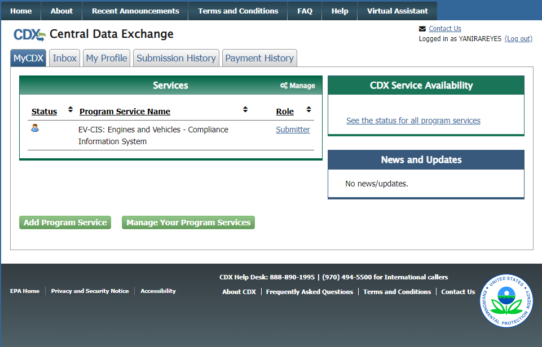This screenshot has height=347, width=542.
Task: Sort by Program Service Name arrows
Action: tap(245, 109)
